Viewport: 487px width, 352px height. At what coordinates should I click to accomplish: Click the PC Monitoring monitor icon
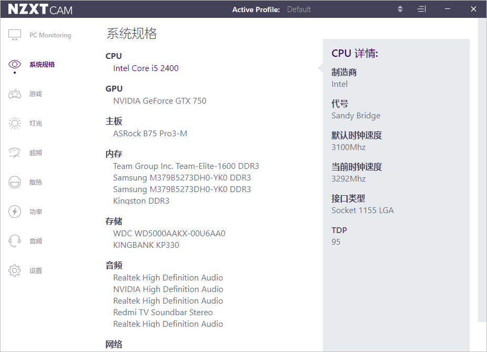click(x=15, y=35)
